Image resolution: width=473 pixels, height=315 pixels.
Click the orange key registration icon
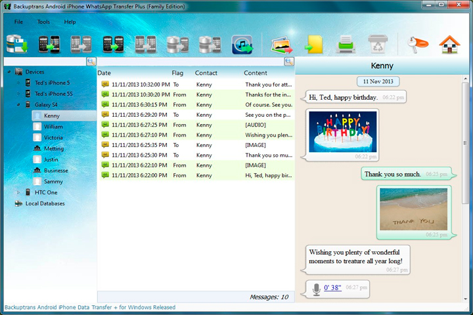[x=418, y=45]
